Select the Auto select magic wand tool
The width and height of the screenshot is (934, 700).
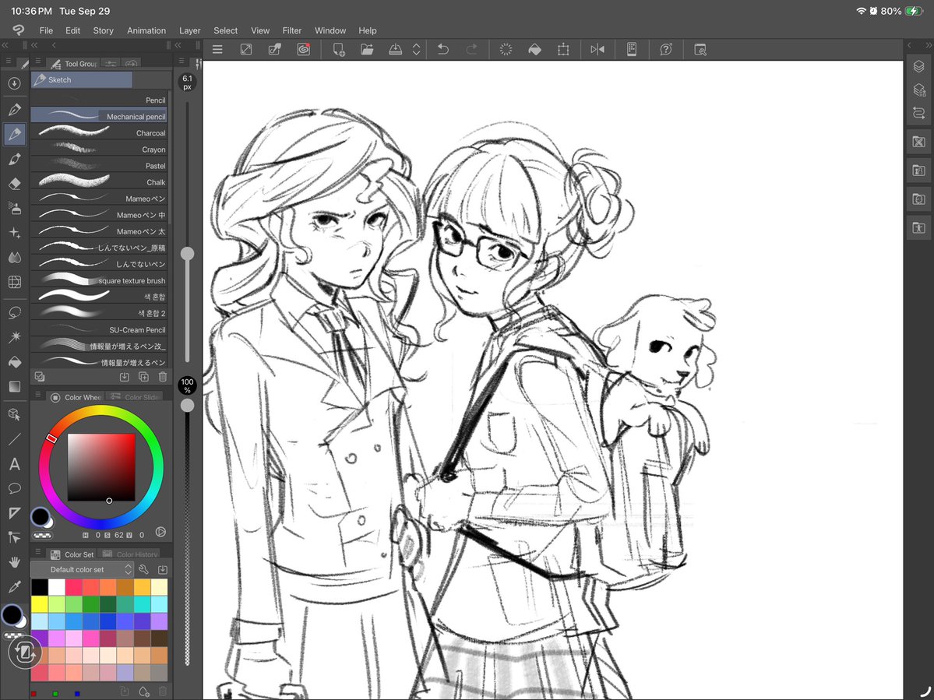pos(15,337)
